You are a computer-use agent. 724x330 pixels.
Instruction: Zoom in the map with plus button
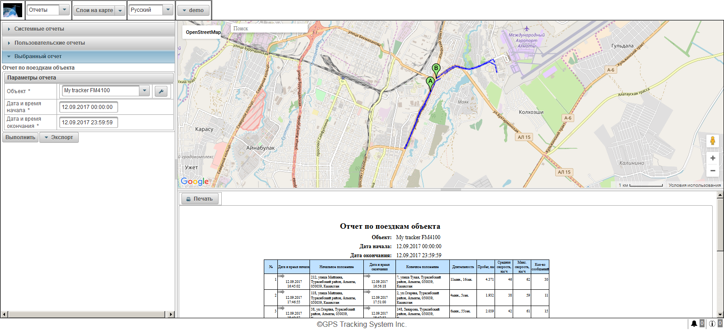(x=712, y=158)
